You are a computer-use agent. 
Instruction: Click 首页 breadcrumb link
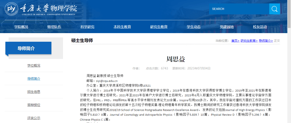pos(235,41)
